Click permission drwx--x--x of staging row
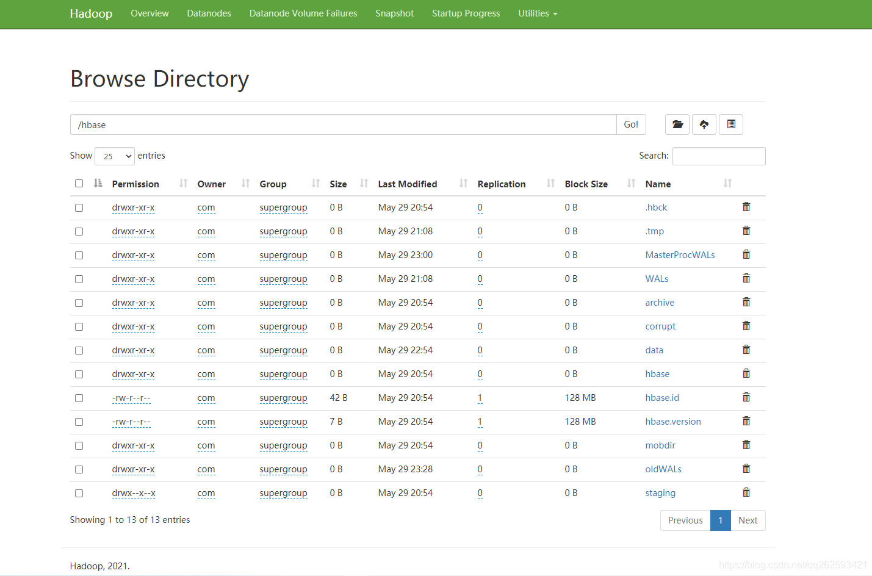This screenshot has height=576, width=872. (x=134, y=493)
